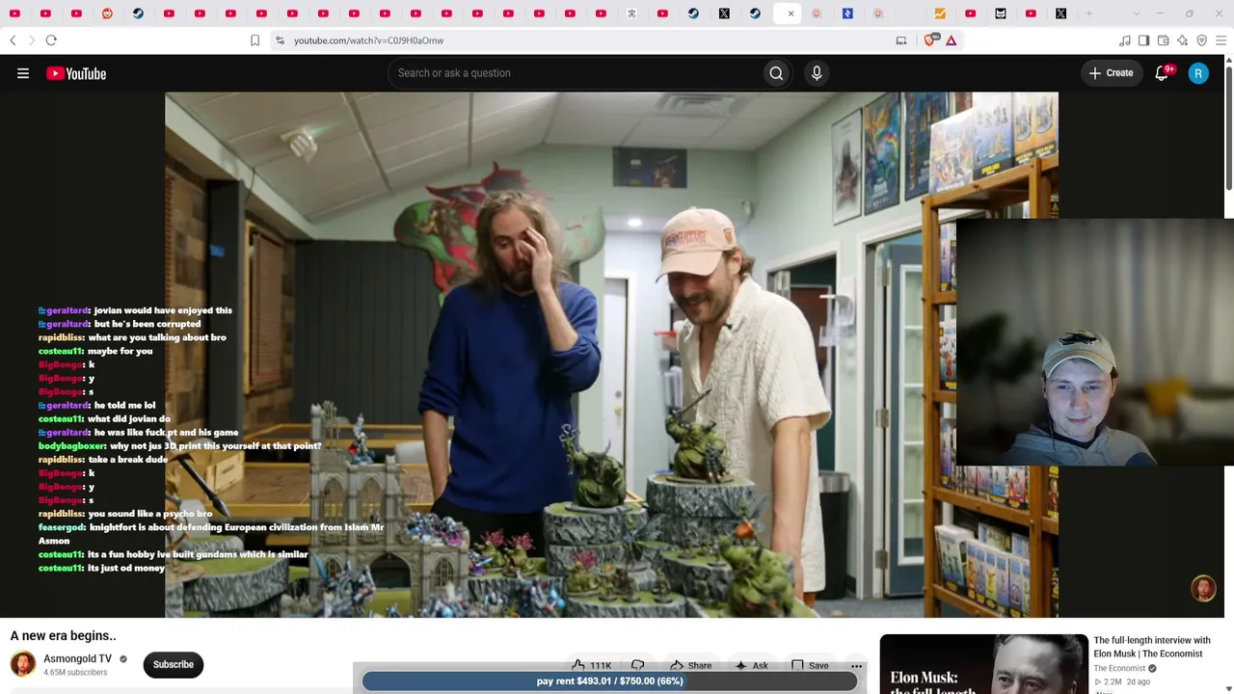Open the Brave VPN shield icon
The image size is (1234, 694).
(x=1201, y=40)
